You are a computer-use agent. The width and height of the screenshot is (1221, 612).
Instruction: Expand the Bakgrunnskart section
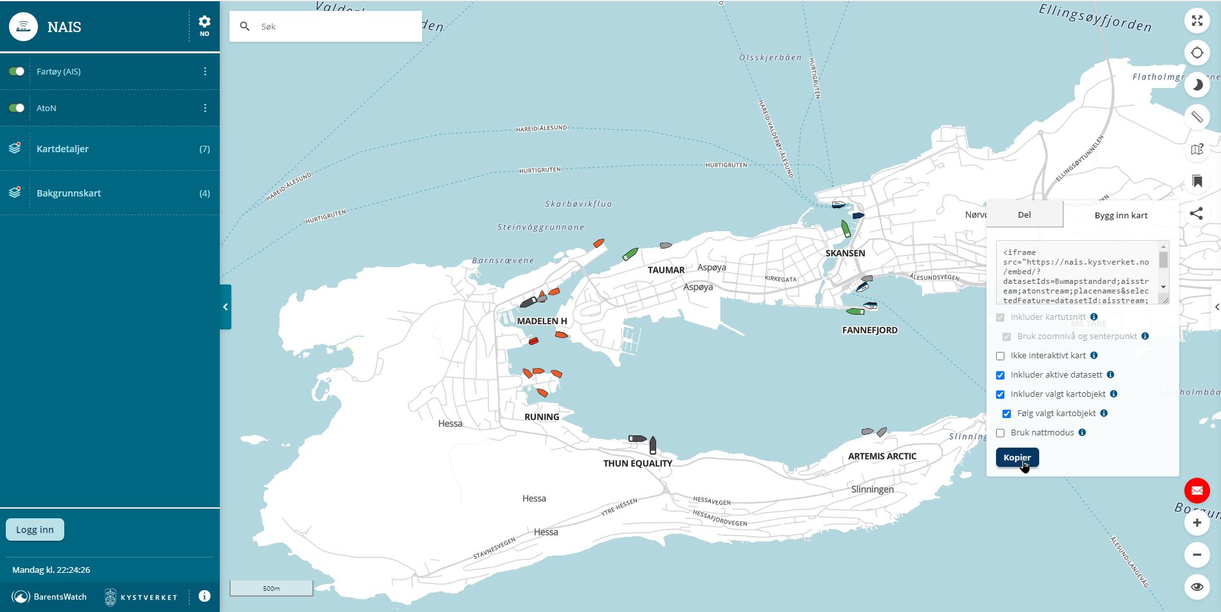coord(109,193)
